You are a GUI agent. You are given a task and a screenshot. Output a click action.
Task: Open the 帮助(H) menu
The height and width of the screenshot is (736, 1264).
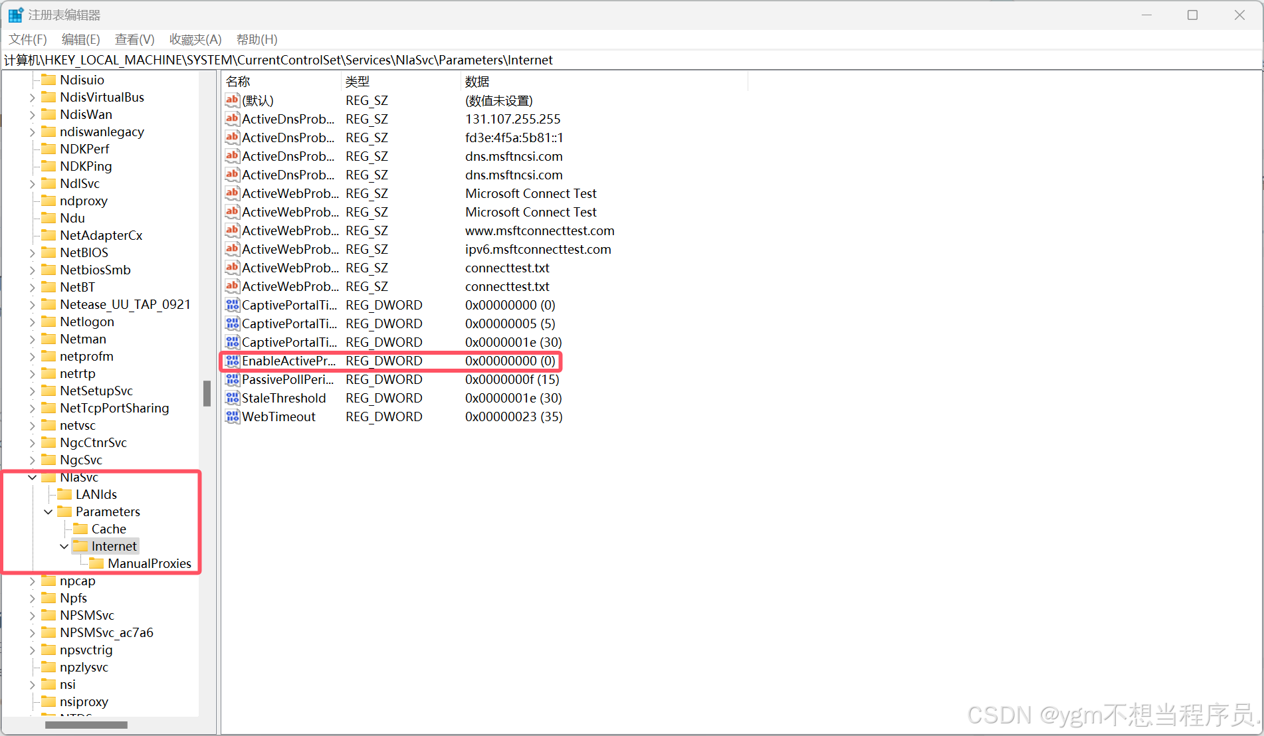coord(257,39)
